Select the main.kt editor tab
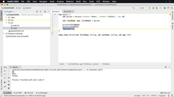This screenshot has height=97, width=174. pos(57,11)
